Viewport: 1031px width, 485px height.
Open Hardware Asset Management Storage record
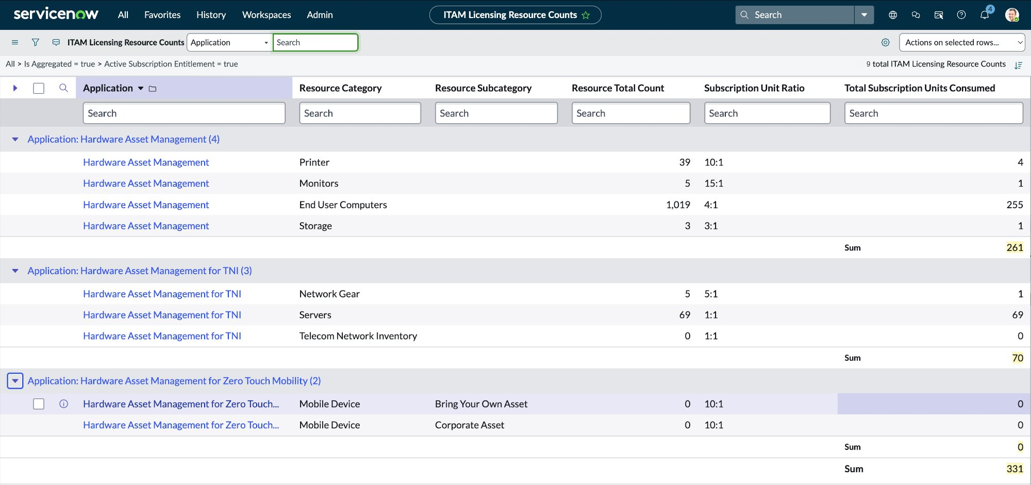click(146, 226)
